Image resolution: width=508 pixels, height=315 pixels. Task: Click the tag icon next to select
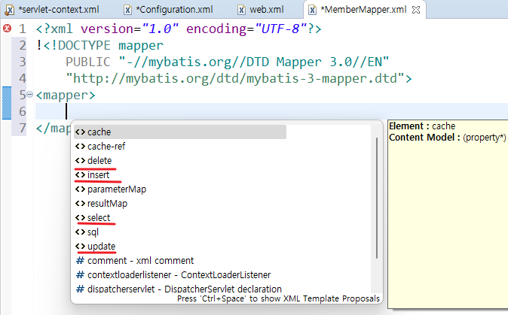80,218
